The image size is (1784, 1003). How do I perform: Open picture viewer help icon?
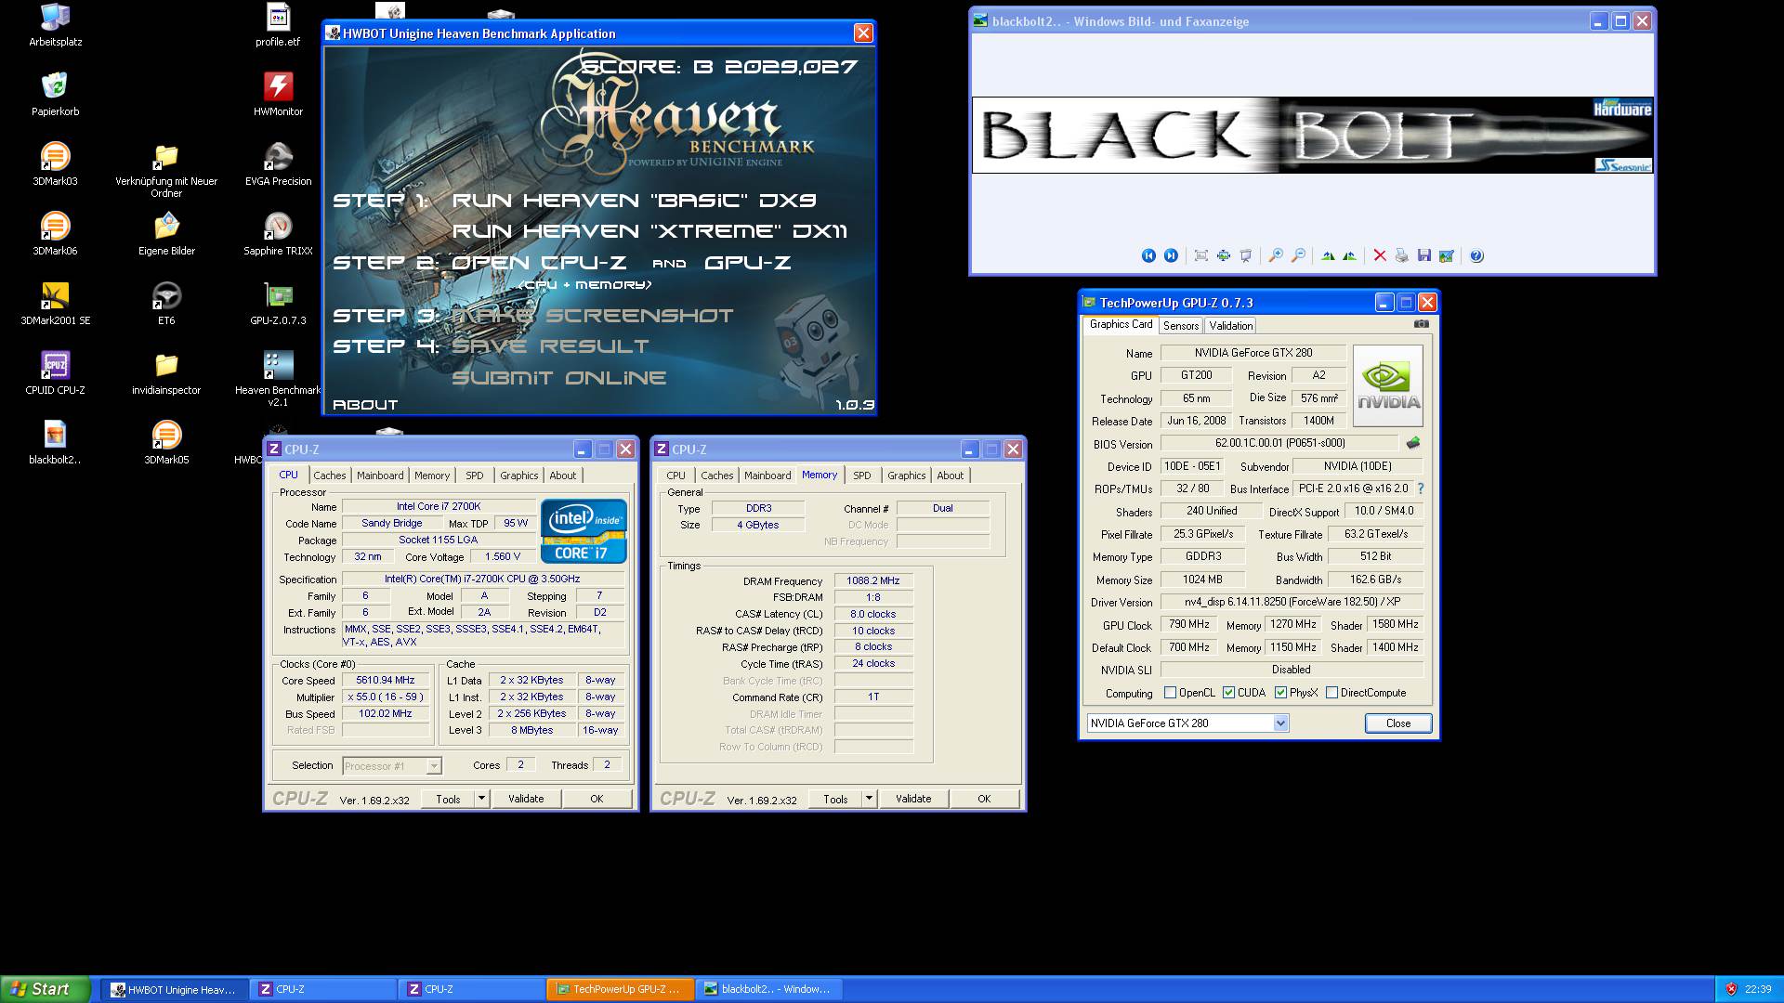click(1476, 255)
